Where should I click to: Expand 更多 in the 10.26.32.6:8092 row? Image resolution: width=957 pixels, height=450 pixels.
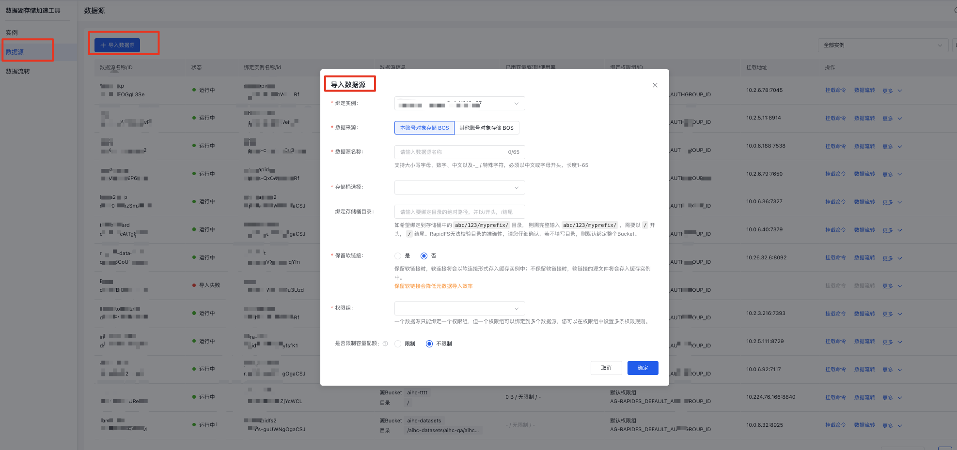click(x=892, y=258)
